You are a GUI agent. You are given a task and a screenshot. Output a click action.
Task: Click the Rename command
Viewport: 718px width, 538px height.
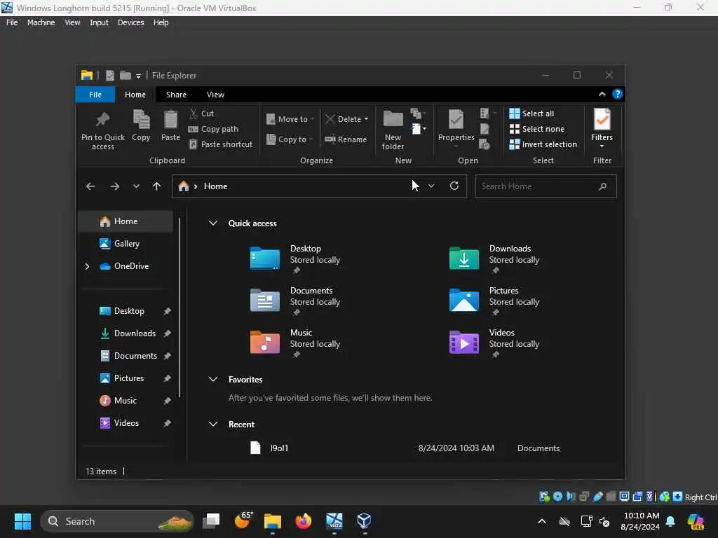[346, 139]
